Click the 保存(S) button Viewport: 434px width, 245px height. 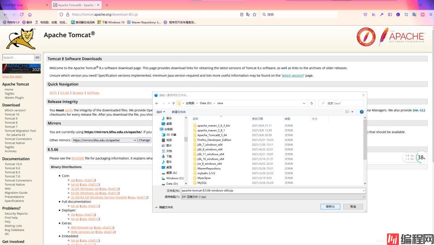(x=330, y=207)
